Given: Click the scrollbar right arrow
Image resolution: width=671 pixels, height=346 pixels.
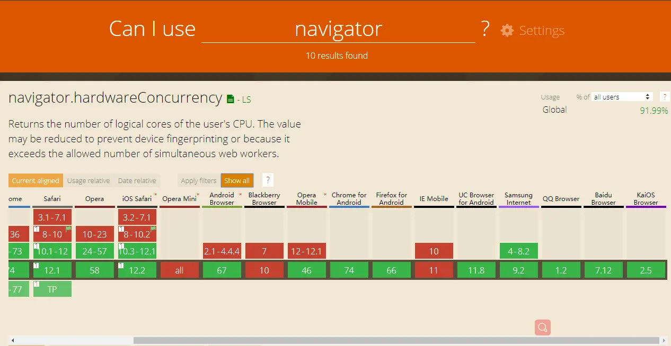Looking at the screenshot, I should [664, 340].
